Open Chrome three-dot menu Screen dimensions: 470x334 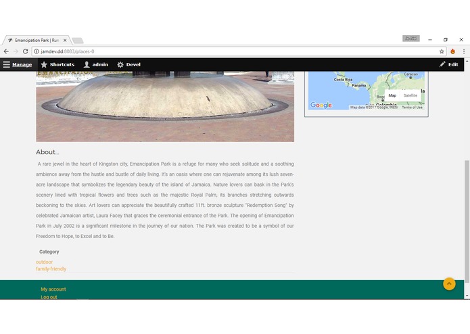click(464, 51)
